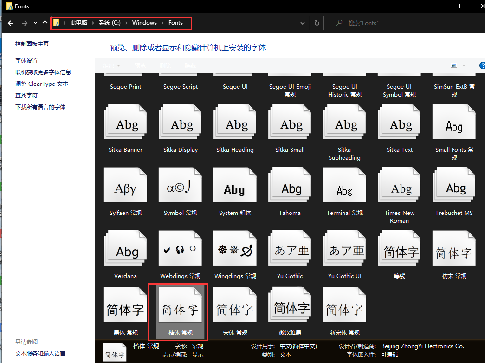Open the Sitka Banner font icon
This screenshot has height=363, width=485.
point(125,122)
